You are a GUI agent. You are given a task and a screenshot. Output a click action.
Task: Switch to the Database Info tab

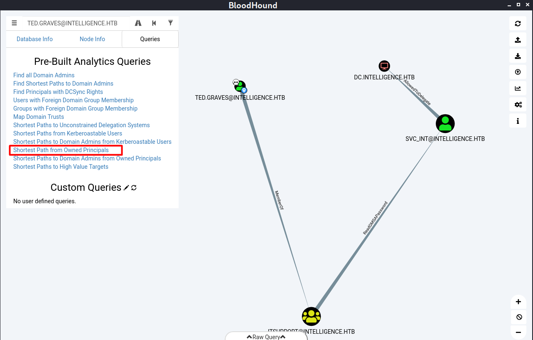point(34,39)
